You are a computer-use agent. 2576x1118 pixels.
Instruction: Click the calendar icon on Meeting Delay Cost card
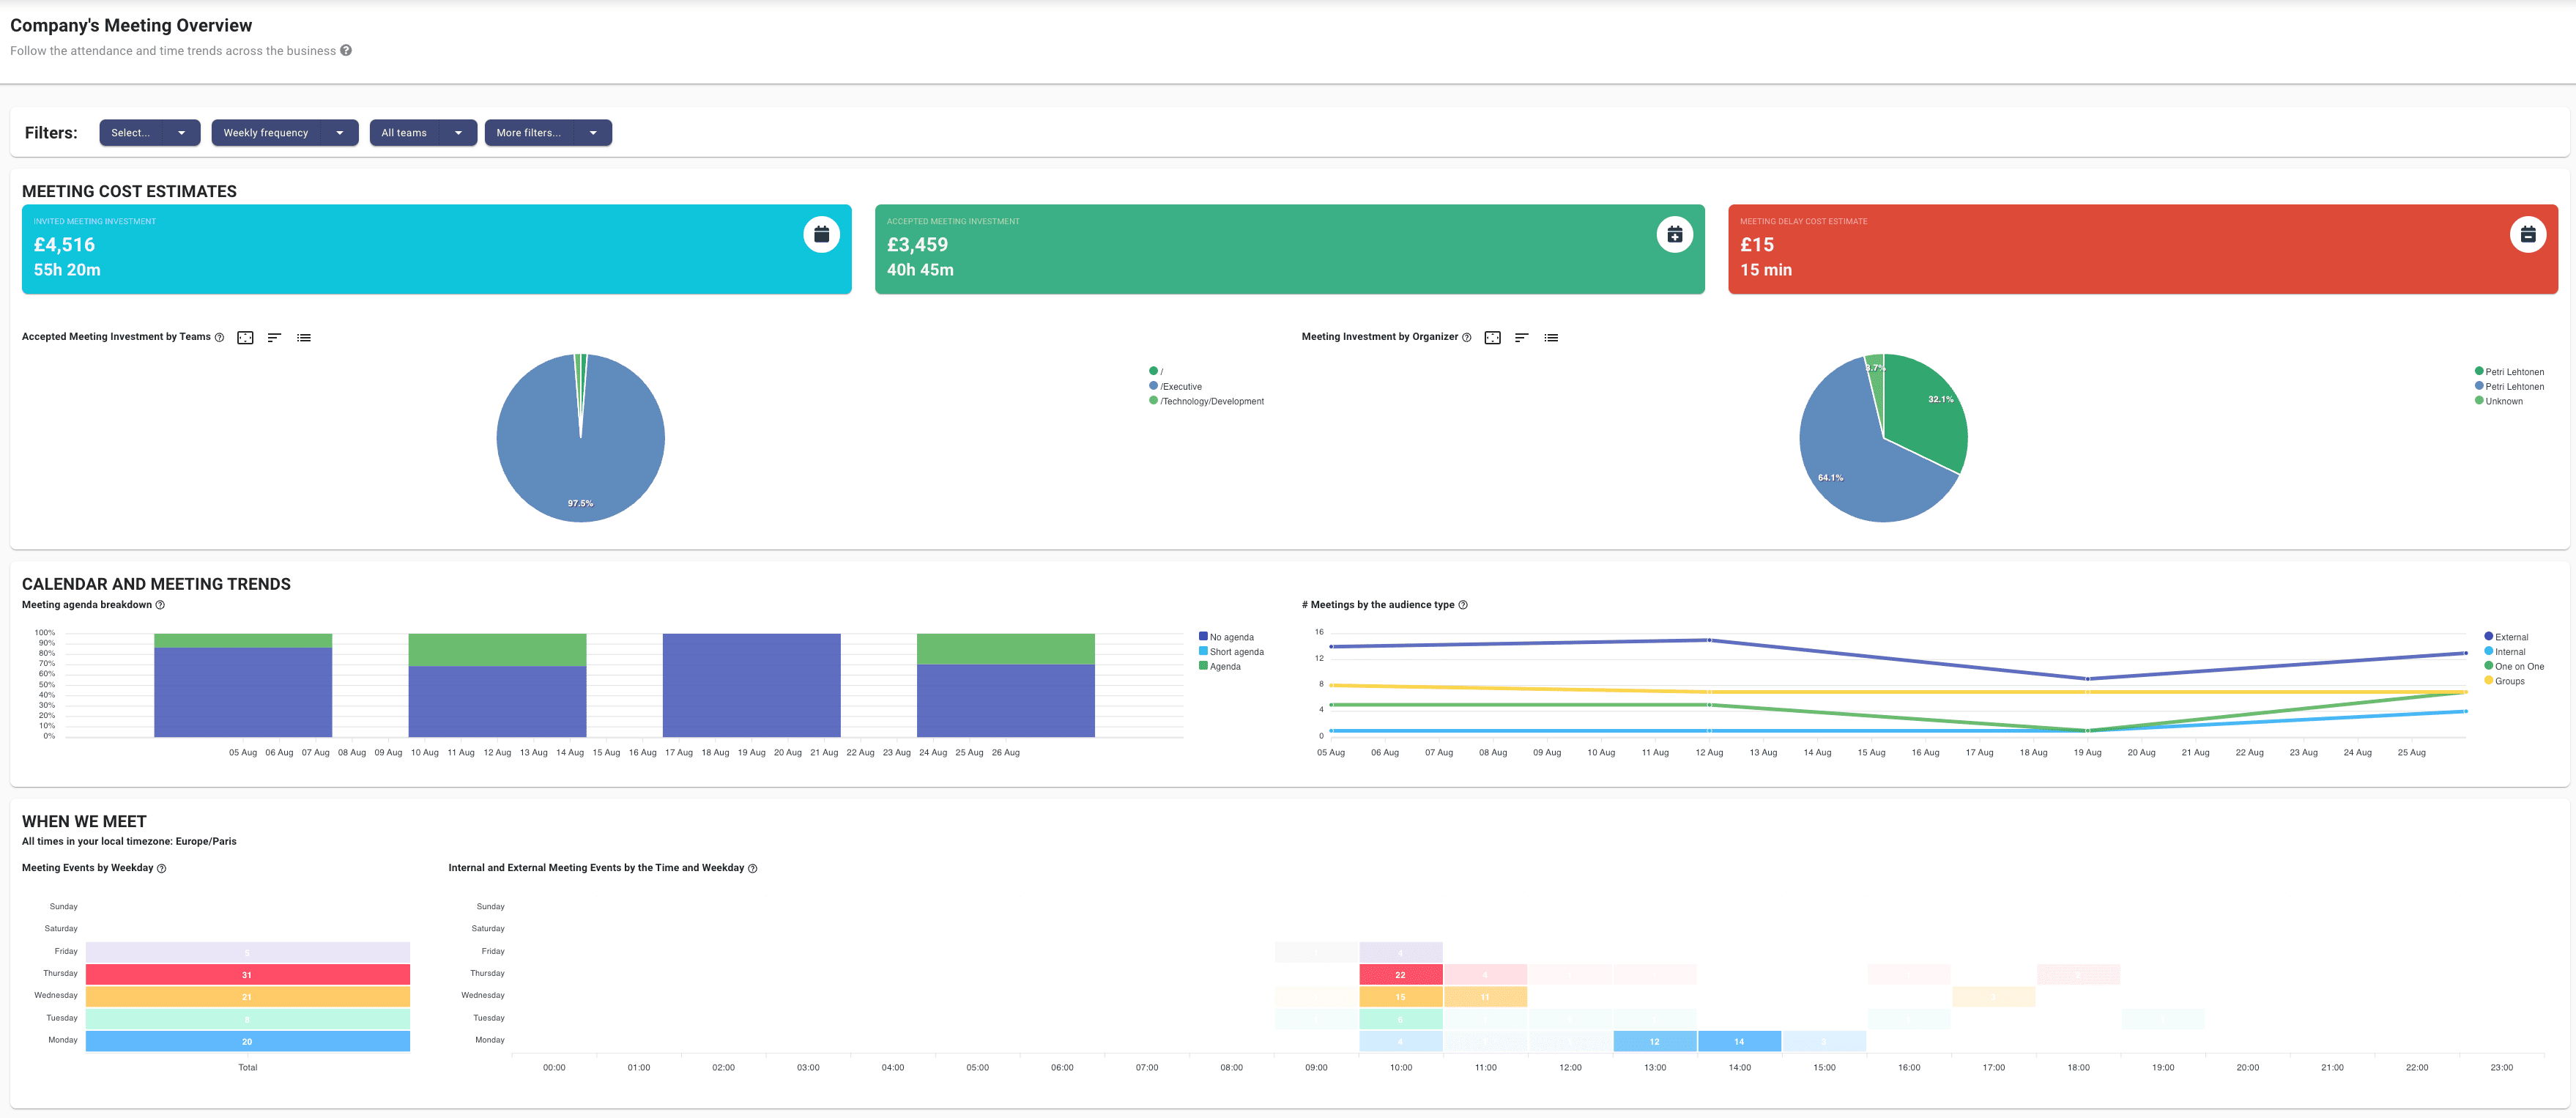tap(2528, 233)
